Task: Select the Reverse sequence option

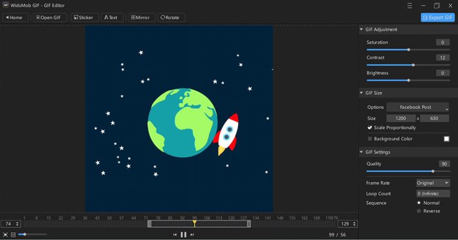Action: click(419, 211)
